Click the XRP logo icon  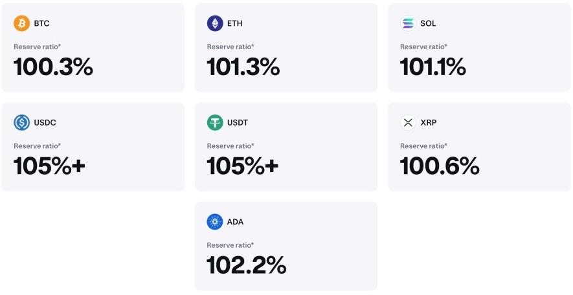coord(408,122)
